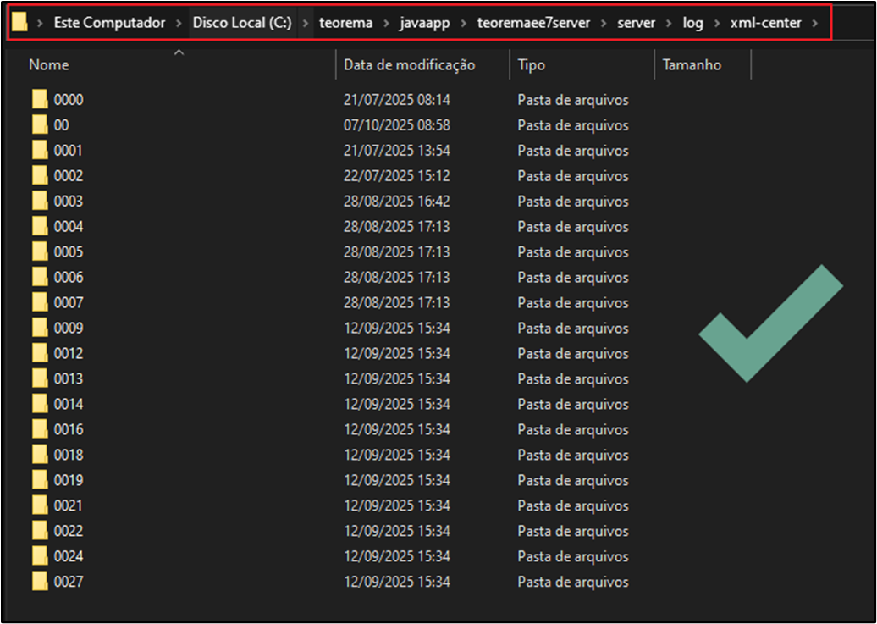
Task: Select folder name 0022
Action: pyautogui.click(x=69, y=531)
